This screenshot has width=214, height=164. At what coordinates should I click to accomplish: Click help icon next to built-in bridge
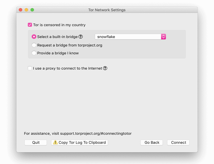click(81, 37)
